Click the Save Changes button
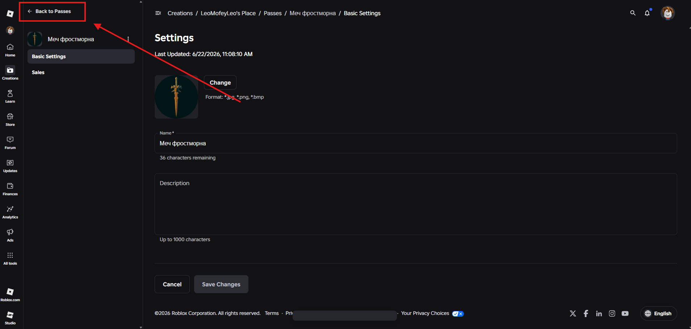Viewport: 691px width, 329px height. click(x=221, y=284)
